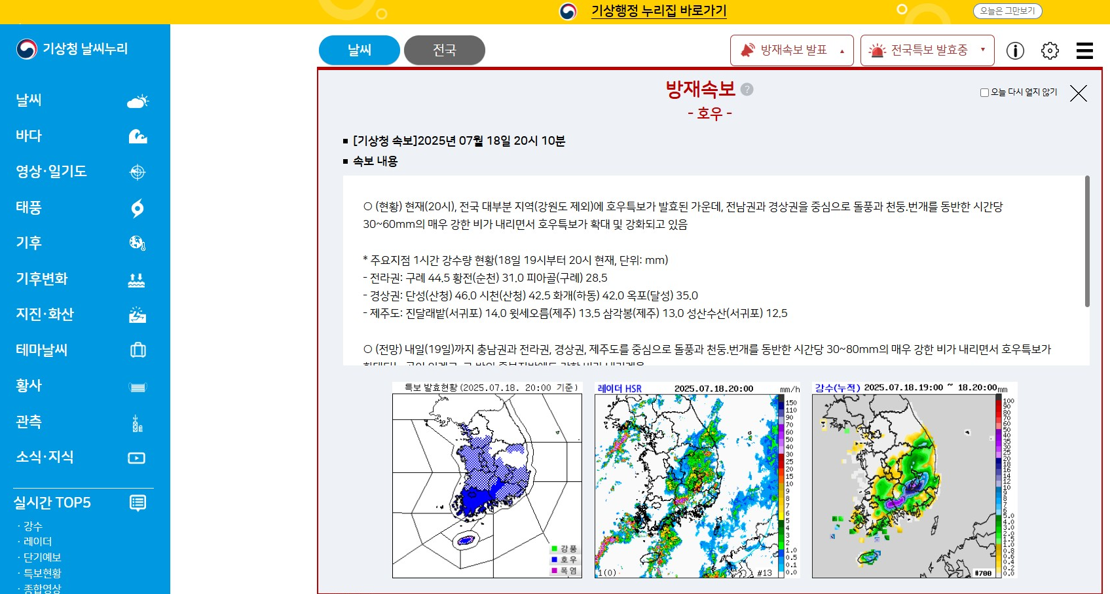1110x594 pixels.
Task: Click the 테마날씨 suitcase icon
Action: (138, 350)
